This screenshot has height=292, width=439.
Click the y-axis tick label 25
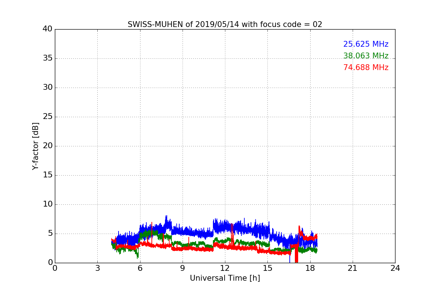pyautogui.click(x=47, y=117)
